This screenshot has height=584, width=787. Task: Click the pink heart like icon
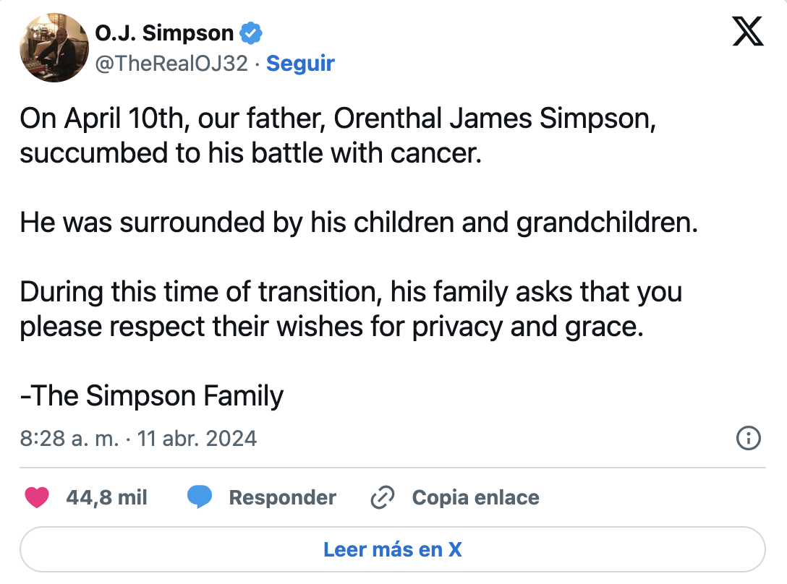[x=37, y=497]
